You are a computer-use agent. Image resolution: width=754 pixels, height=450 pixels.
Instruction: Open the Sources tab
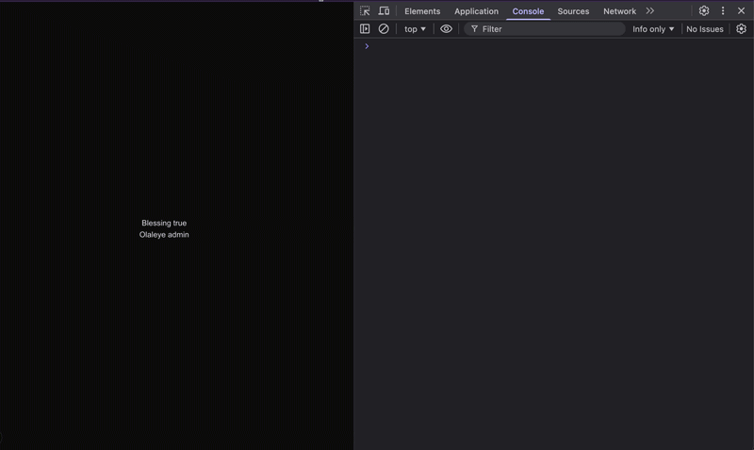click(x=573, y=11)
